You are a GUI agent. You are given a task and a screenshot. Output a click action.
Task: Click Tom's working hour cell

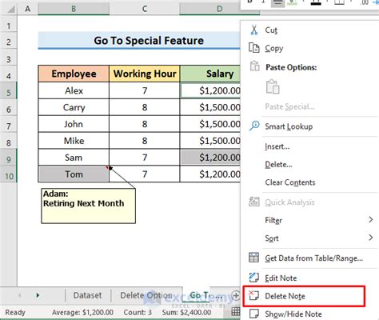coord(145,174)
